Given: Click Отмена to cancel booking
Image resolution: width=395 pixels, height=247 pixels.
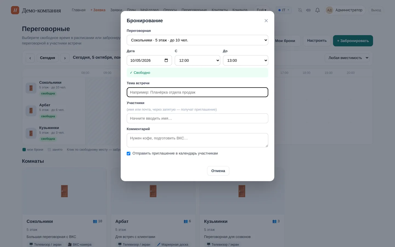Looking at the screenshot, I should pyautogui.click(x=218, y=171).
